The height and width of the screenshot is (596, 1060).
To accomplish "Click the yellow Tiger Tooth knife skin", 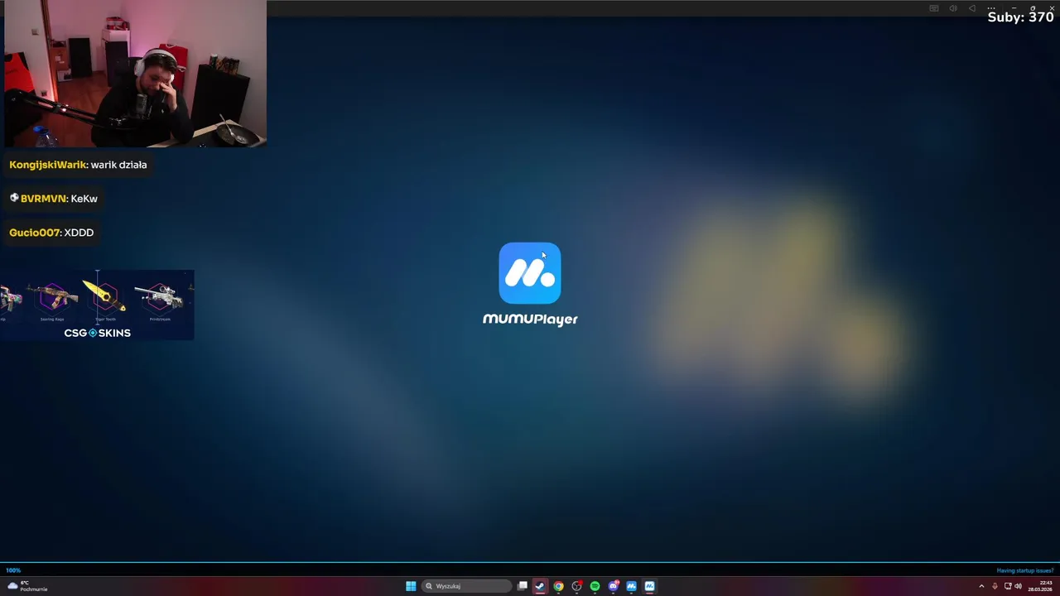I will (x=104, y=296).
